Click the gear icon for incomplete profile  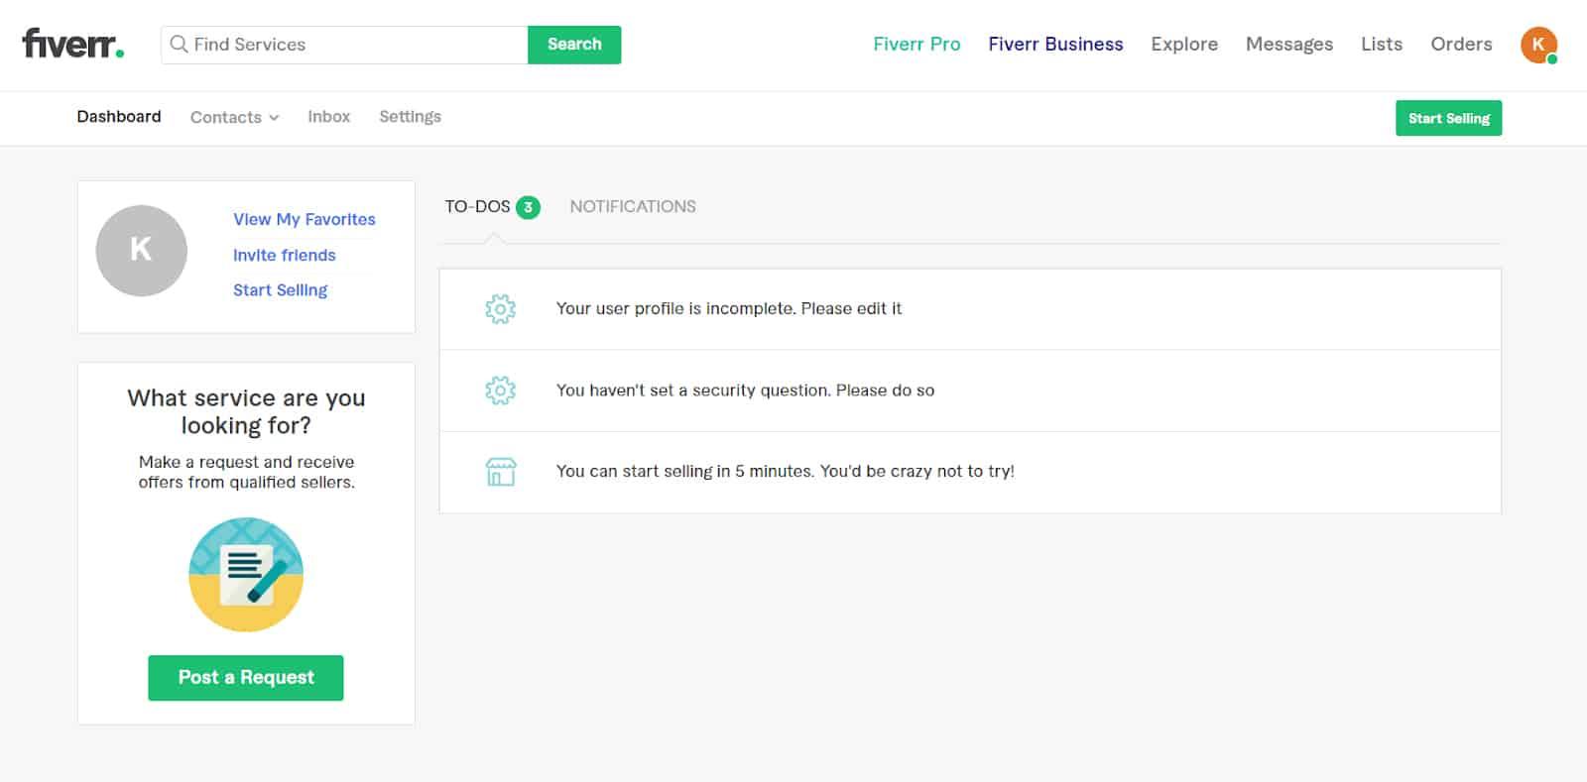[500, 309]
